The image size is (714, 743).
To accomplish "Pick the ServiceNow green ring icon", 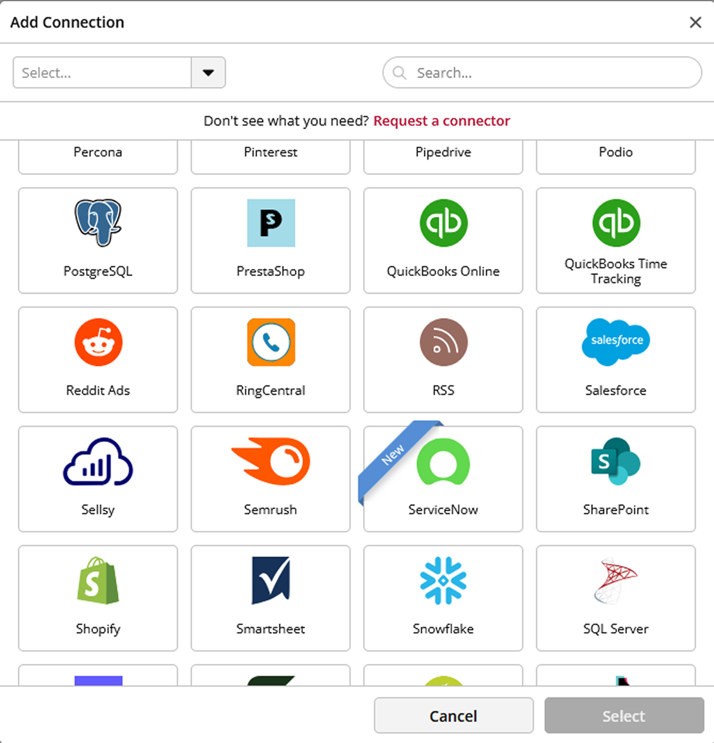I will 443,461.
